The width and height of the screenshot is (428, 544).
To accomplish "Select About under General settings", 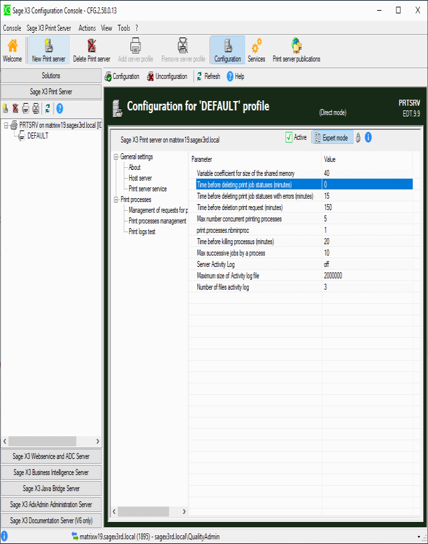I will (x=134, y=167).
